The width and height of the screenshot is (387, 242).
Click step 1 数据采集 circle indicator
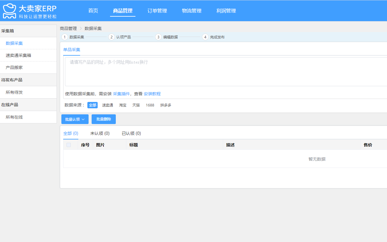pos(64,37)
